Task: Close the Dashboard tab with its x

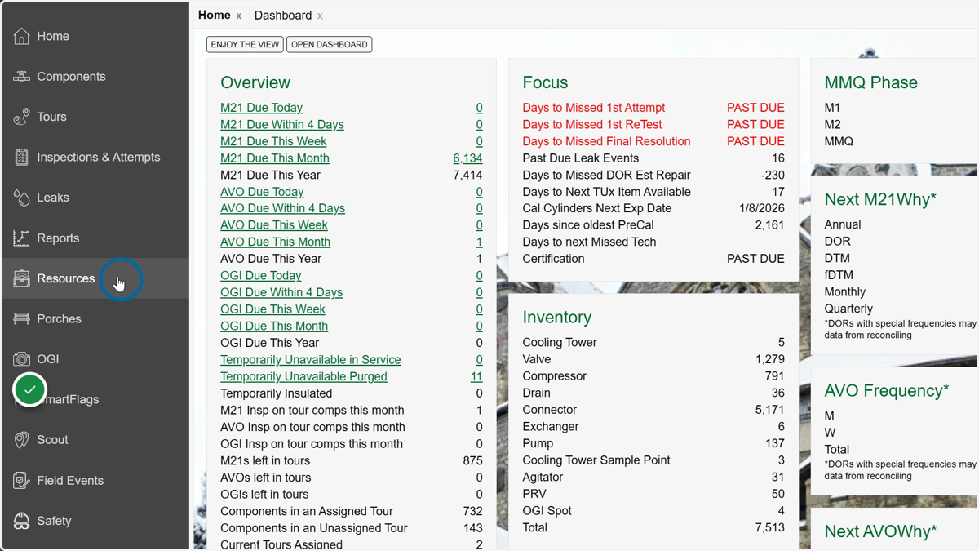Action: 321,16
